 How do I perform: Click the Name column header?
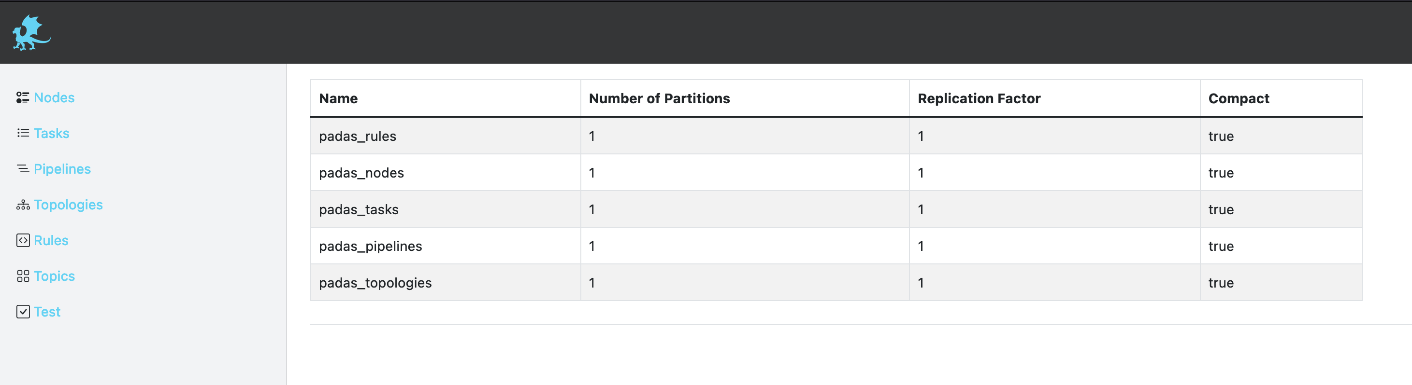(338, 98)
